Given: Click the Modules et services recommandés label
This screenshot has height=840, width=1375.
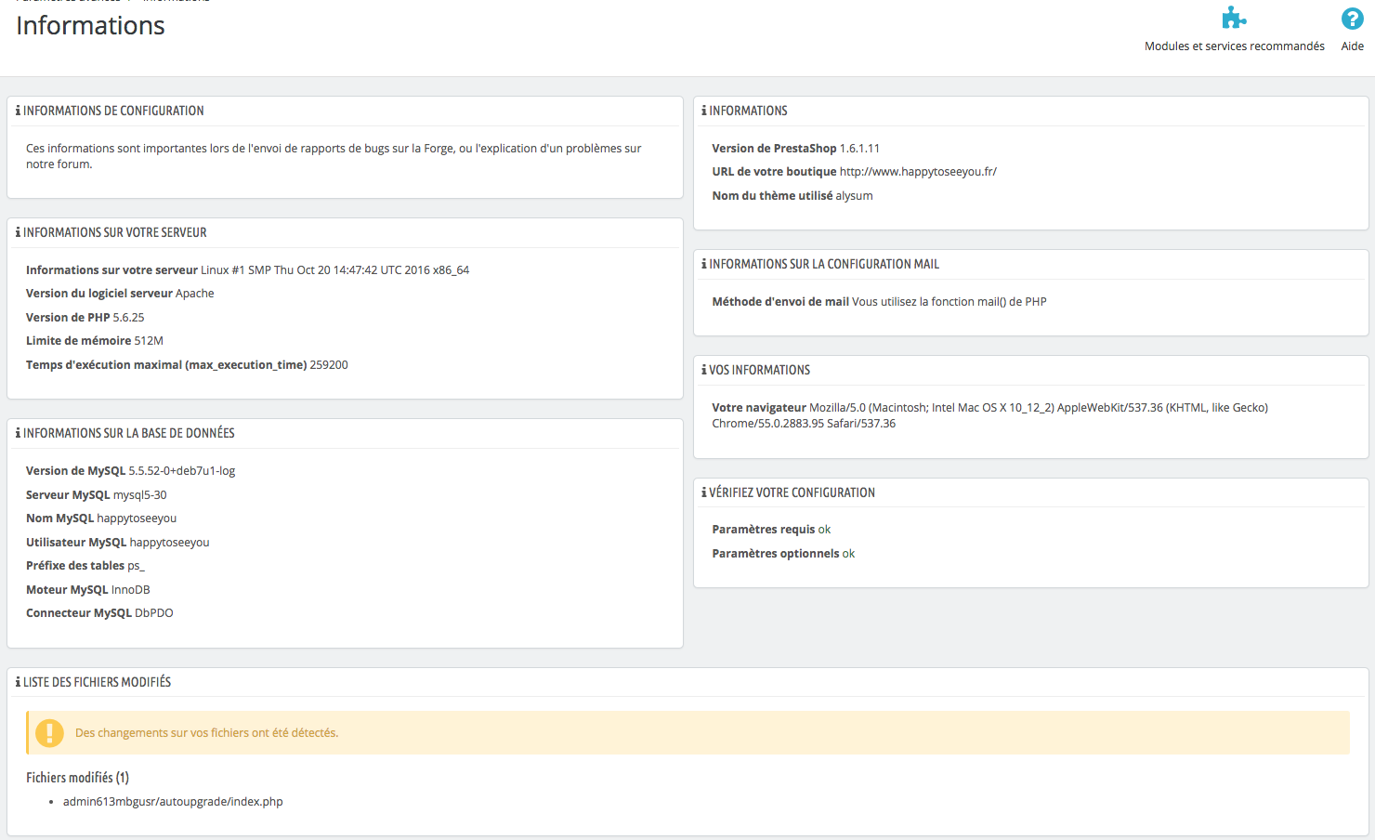Looking at the screenshot, I should pos(1234,46).
